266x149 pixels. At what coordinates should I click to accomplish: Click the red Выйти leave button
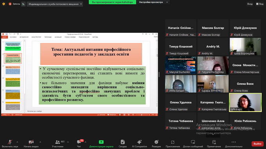tap(257, 144)
